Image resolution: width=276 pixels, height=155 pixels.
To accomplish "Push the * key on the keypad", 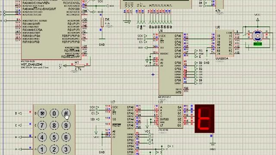I will tap(42, 113).
